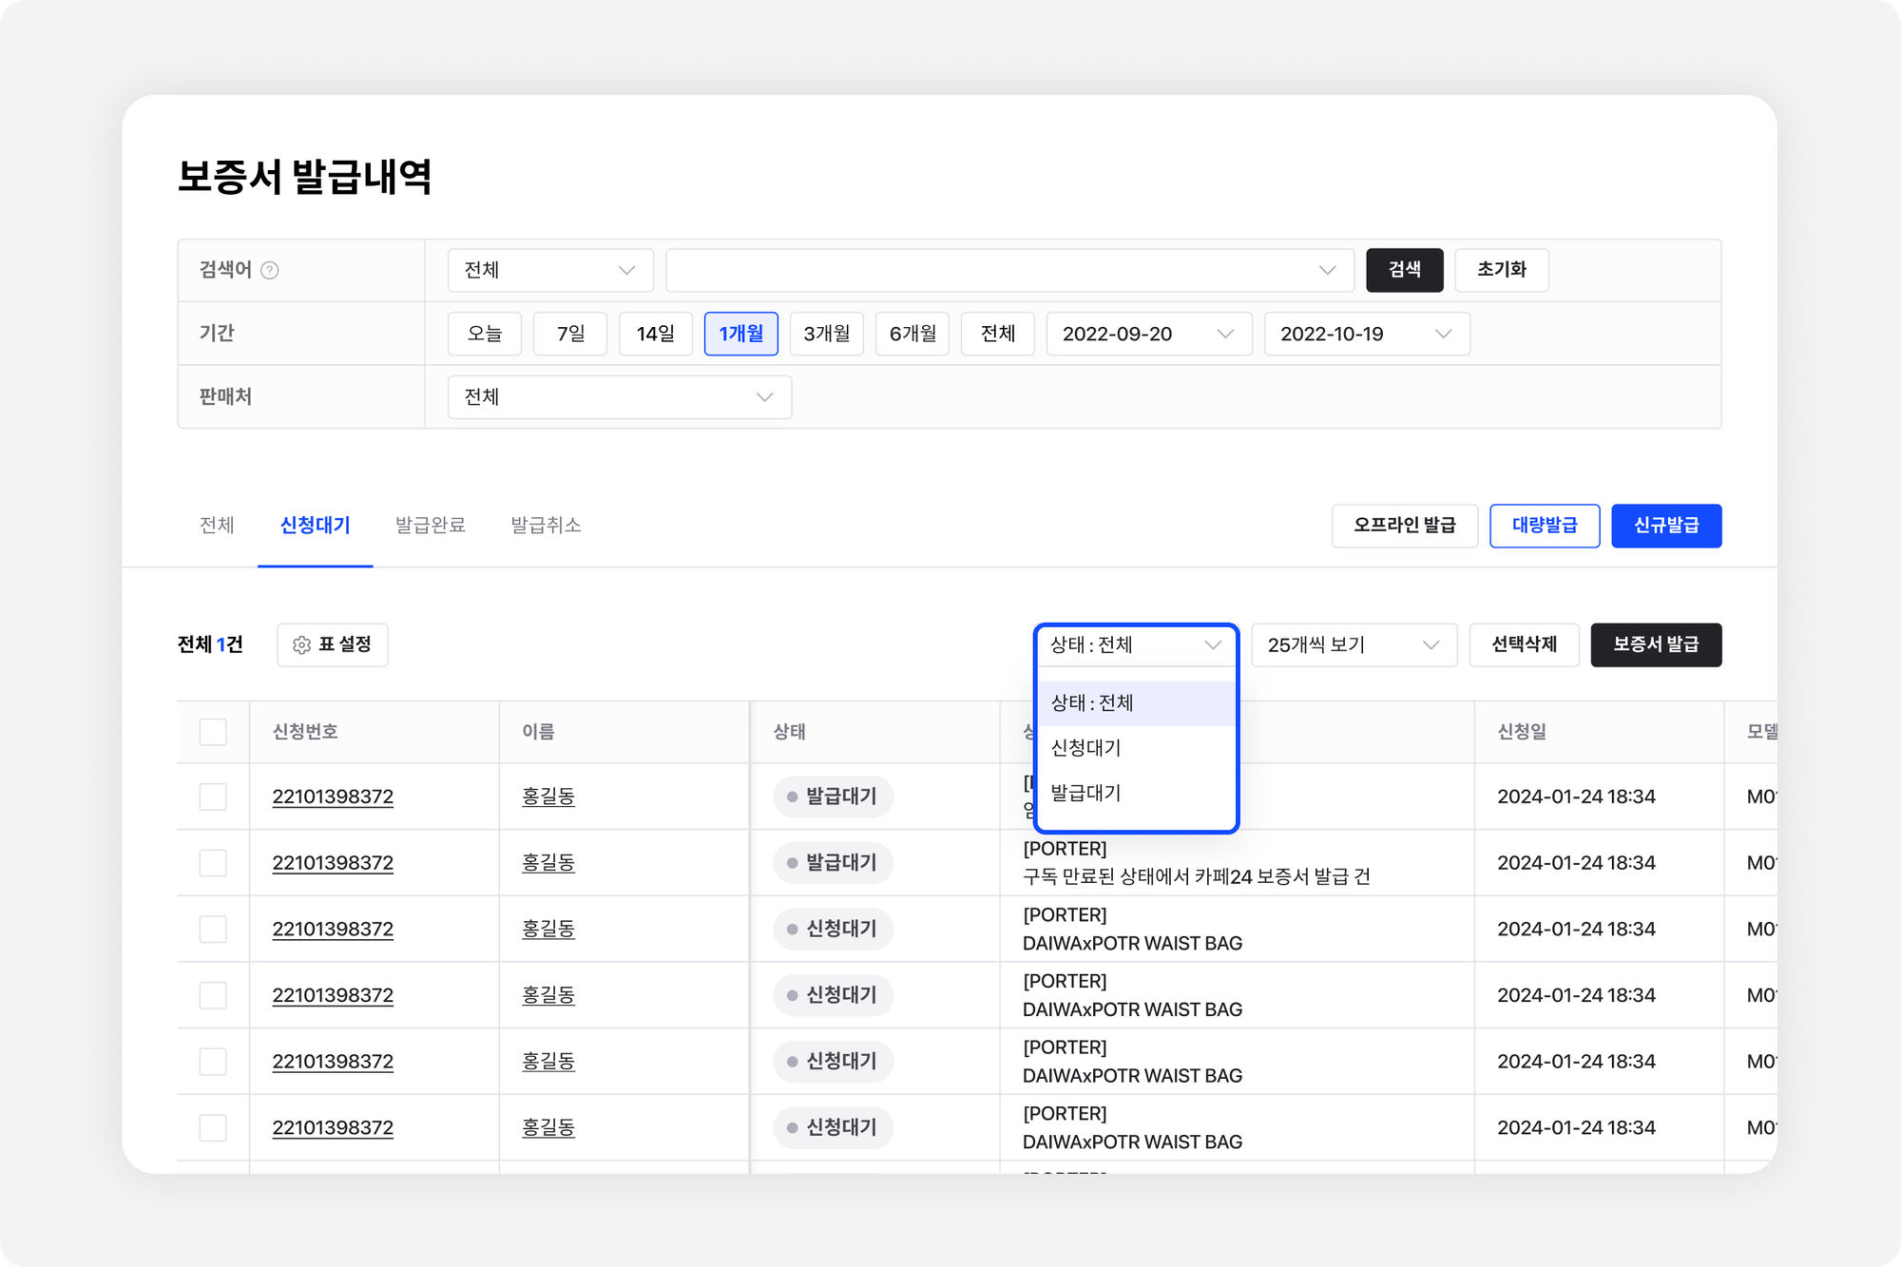Viewport: 1901px width, 1267px height.
Task: Click the gear icon in 표 설정
Action: pyautogui.click(x=301, y=645)
